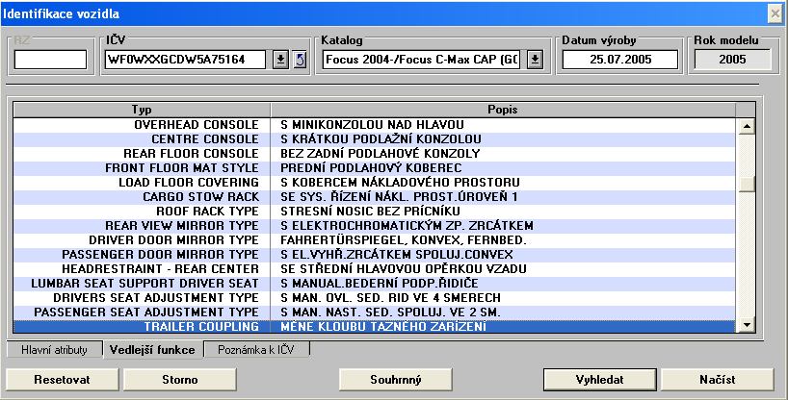Click the Typ column header
The width and height of the screenshot is (788, 400).
[x=142, y=110]
